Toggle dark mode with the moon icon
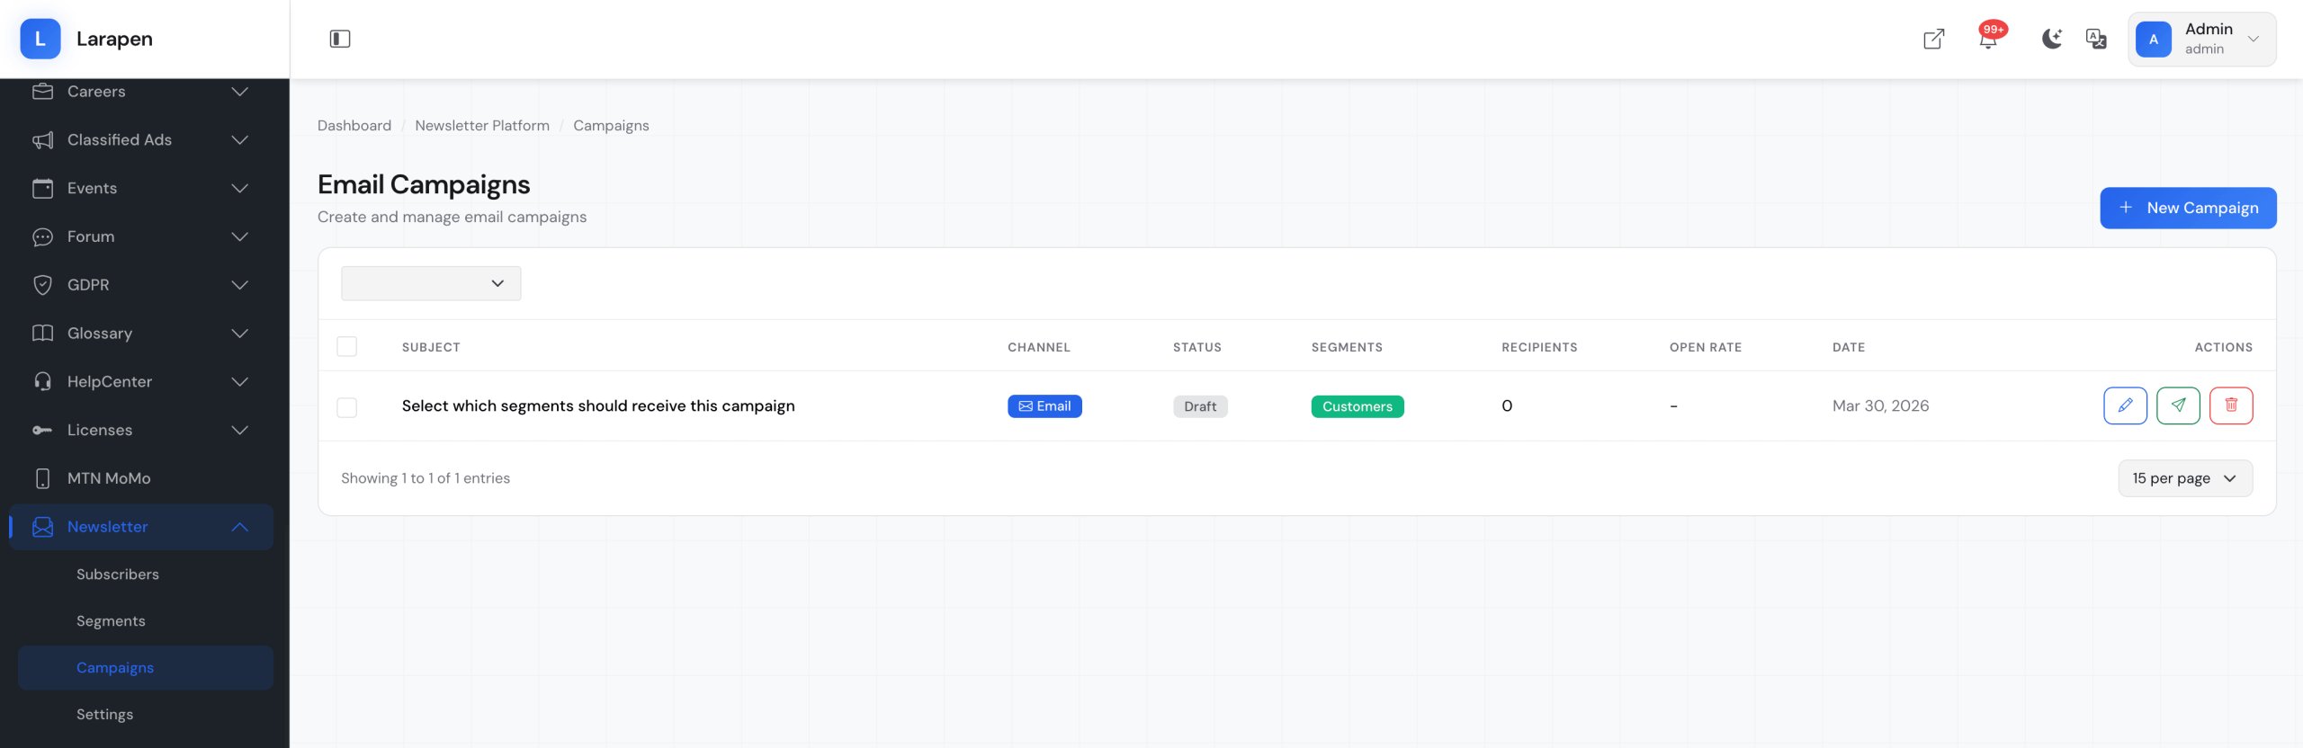 (x=2051, y=39)
